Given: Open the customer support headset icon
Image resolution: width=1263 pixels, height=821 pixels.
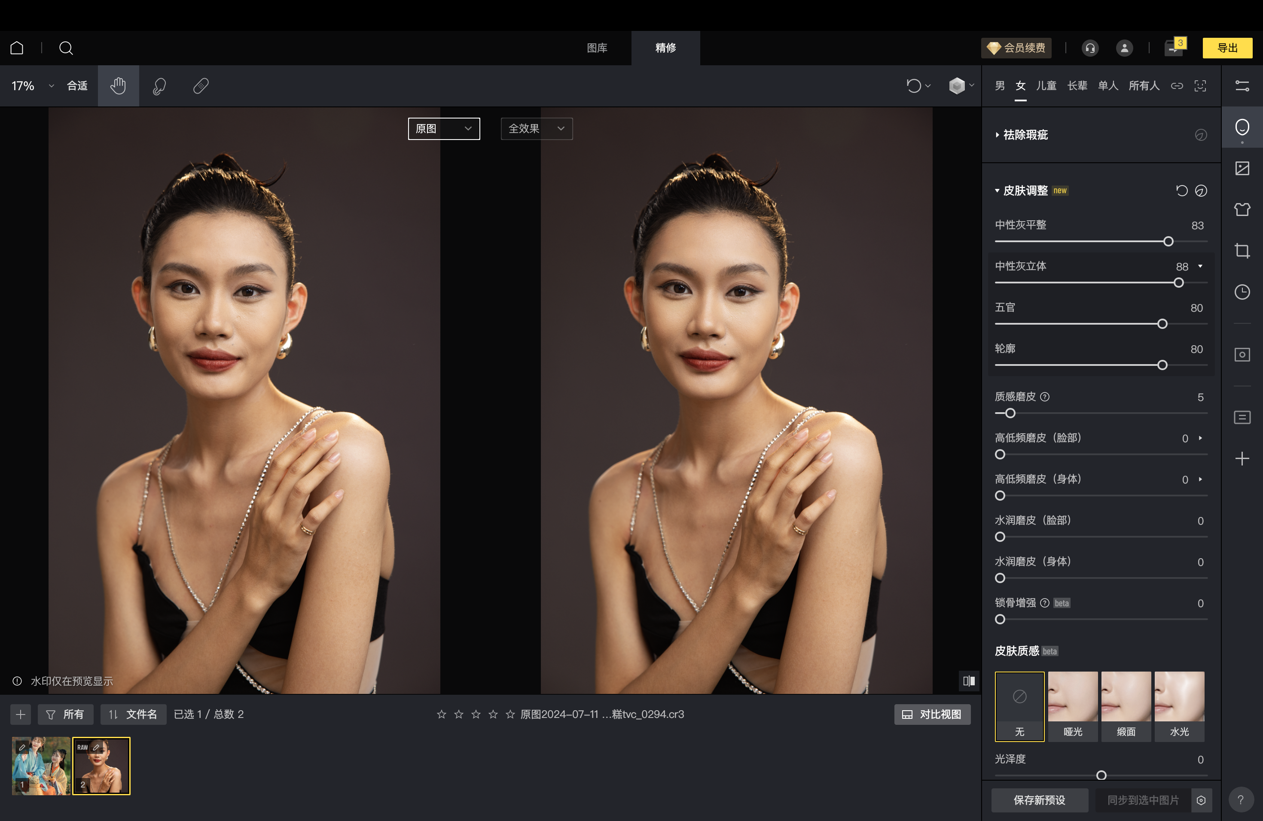Looking at the screenshot, I should point(1090,48).
